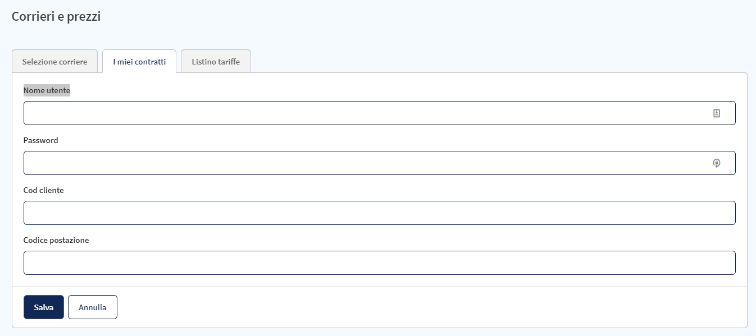Click the Password field label

[x=41, y=140]
